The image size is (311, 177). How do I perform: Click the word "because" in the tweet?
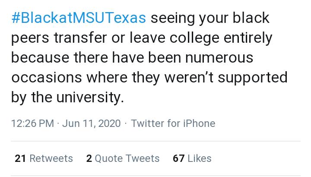40,57
